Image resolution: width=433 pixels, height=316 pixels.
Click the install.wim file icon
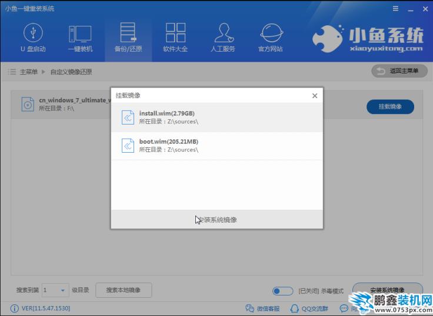pyautogui.click(x=128, y=117)
